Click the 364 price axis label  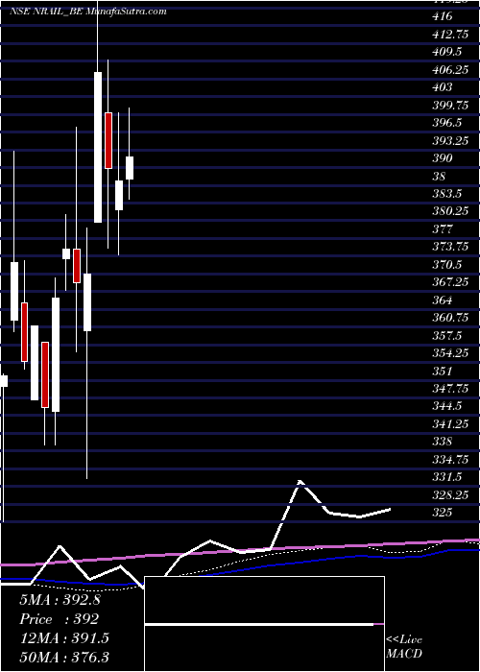click(443, 300)
